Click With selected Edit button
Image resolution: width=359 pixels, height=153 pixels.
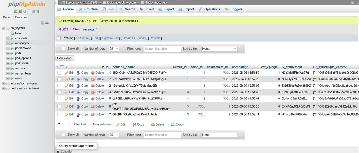click(x=121, y=124)
